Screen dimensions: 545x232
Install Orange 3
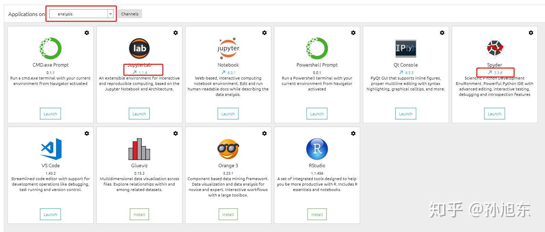228,214
